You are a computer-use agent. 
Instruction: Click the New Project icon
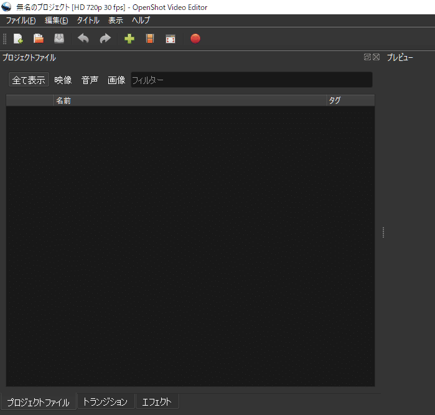click(x=18, y=39)
